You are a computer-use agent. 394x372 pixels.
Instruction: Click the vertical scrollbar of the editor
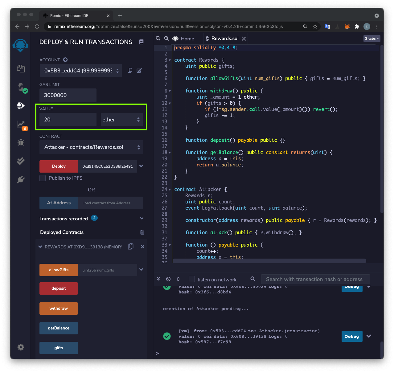(382, 129)
